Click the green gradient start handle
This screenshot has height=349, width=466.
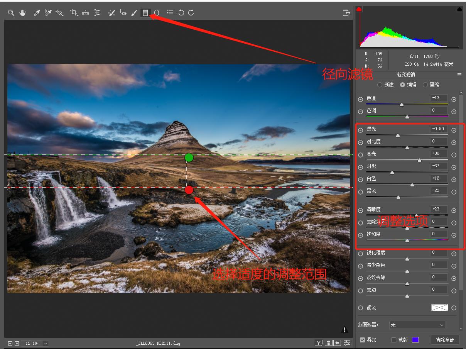coord(189,158)
